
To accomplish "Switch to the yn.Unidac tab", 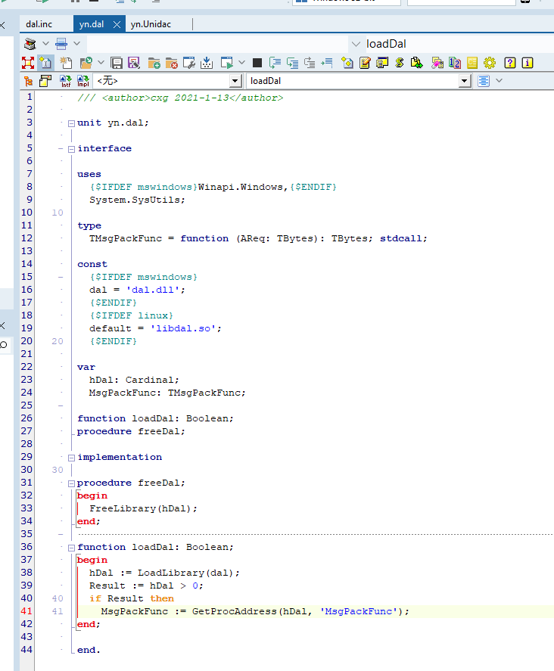I will pos(151,24).
